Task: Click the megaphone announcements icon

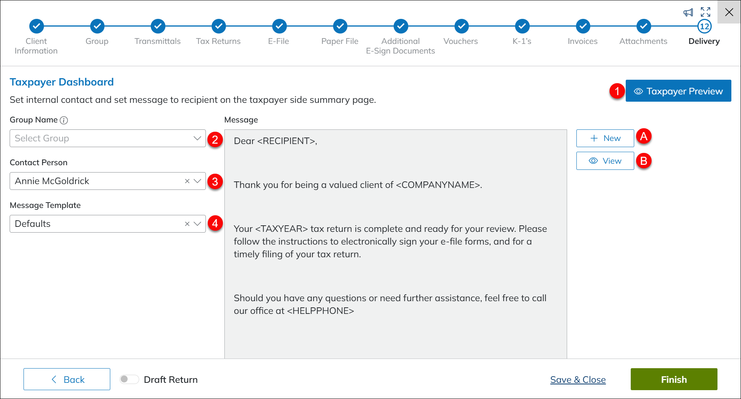Action: 688,13
